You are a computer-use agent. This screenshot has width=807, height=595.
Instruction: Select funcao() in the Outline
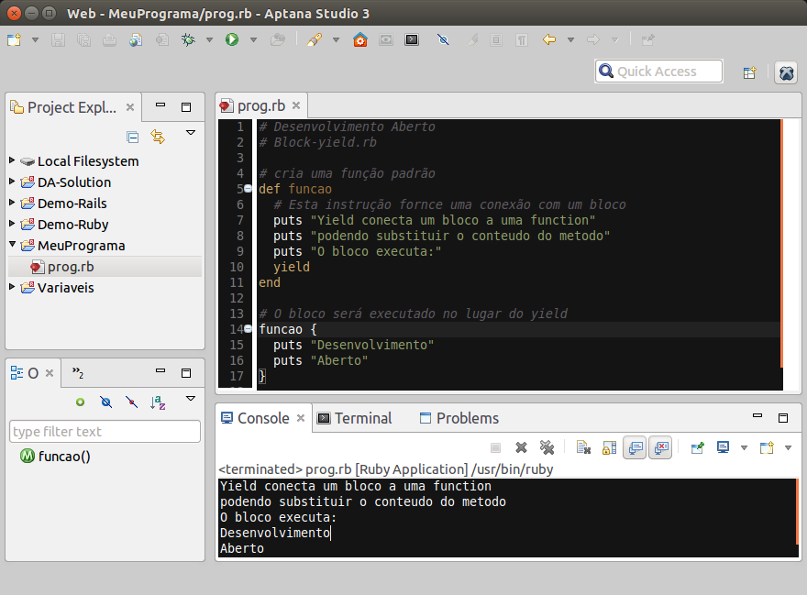coord(64,457)
